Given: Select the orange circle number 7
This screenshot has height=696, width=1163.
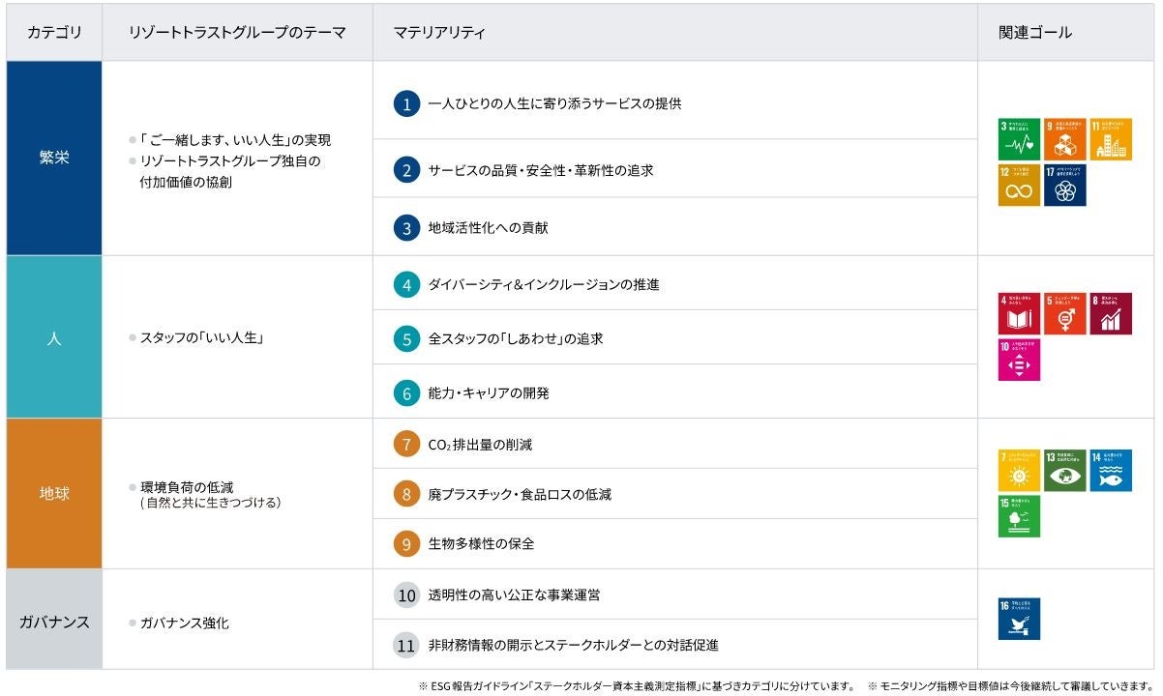Looking at the screenshot, I should coord(406,445).
